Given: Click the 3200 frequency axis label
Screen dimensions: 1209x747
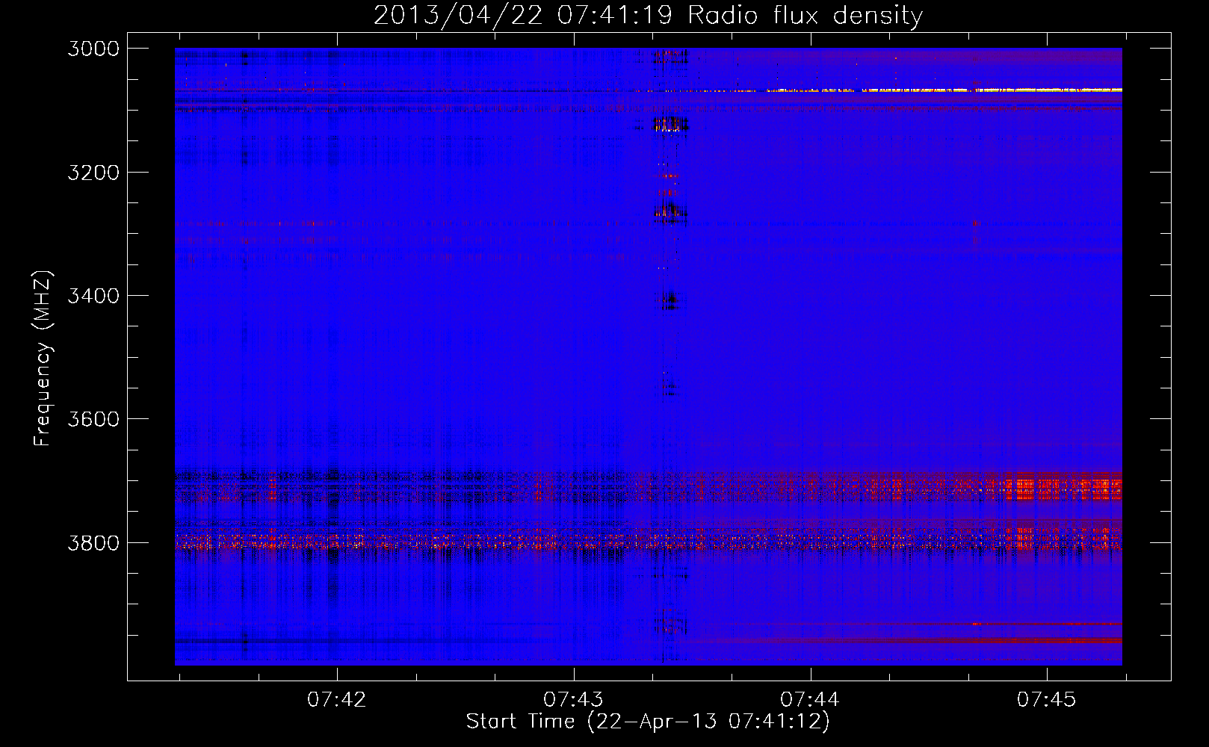Looking at the screenshot, I should pos(93,173).
